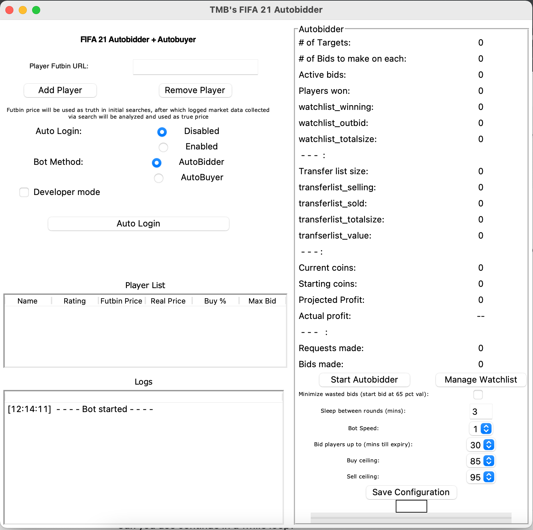Click the Buy % column header
Image resolution: width=533 pixels, height=530 pixels.
(215, 301)
